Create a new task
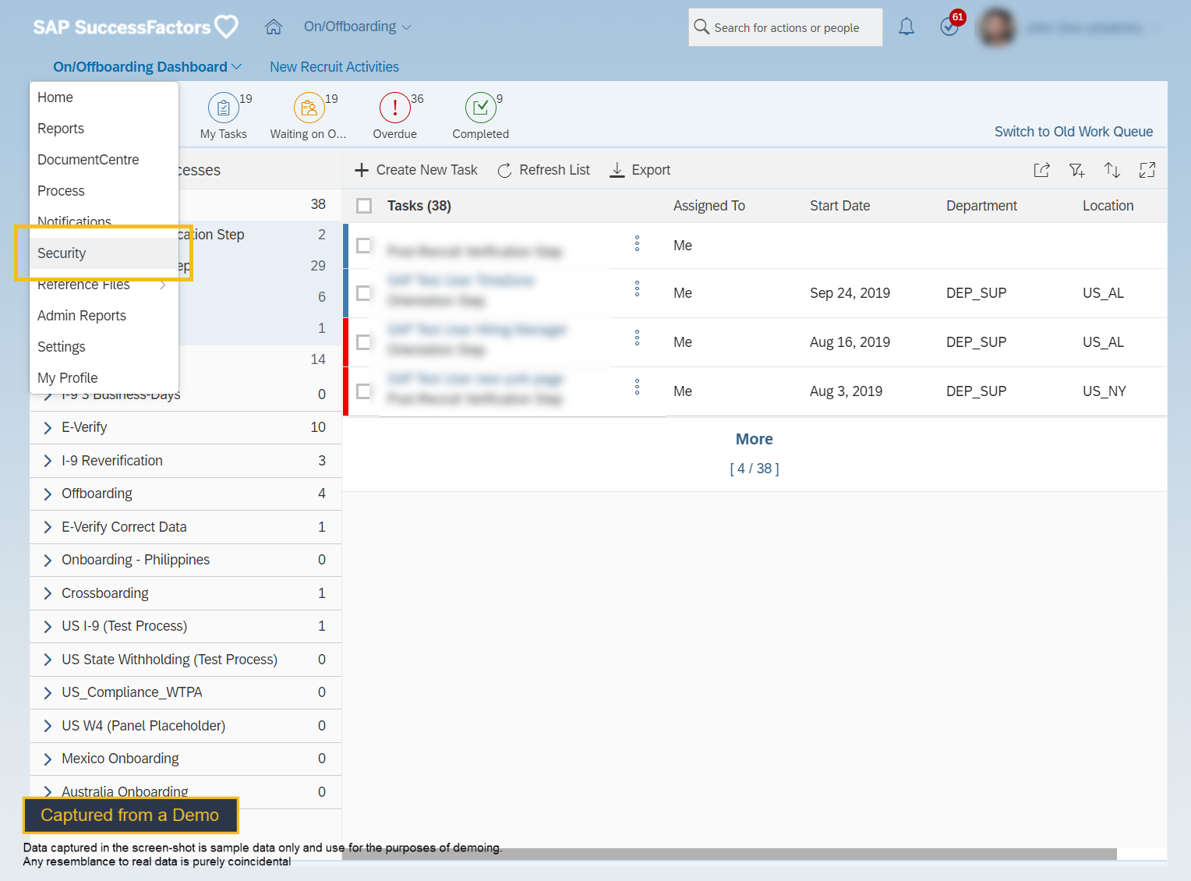1191x881 pixels. tap(416, 170)
